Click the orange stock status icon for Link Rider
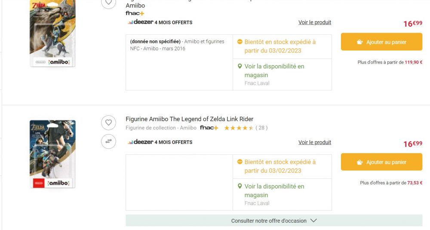The height and width of the screenshot is (230, 430). (240, 162)
